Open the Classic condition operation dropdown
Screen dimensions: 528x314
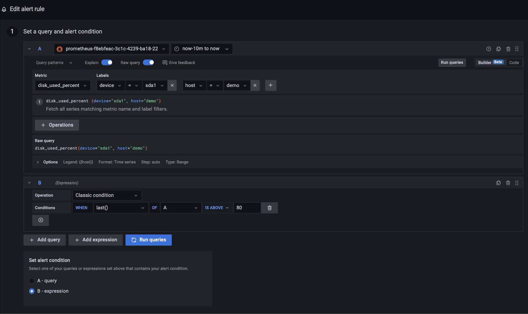pos(107,195)
